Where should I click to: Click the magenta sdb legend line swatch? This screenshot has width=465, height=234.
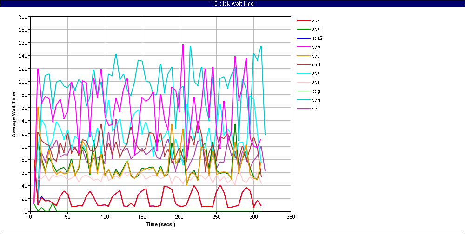click(x=303, y=47)
